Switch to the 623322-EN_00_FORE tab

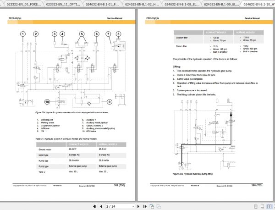[x=23, y=4]
